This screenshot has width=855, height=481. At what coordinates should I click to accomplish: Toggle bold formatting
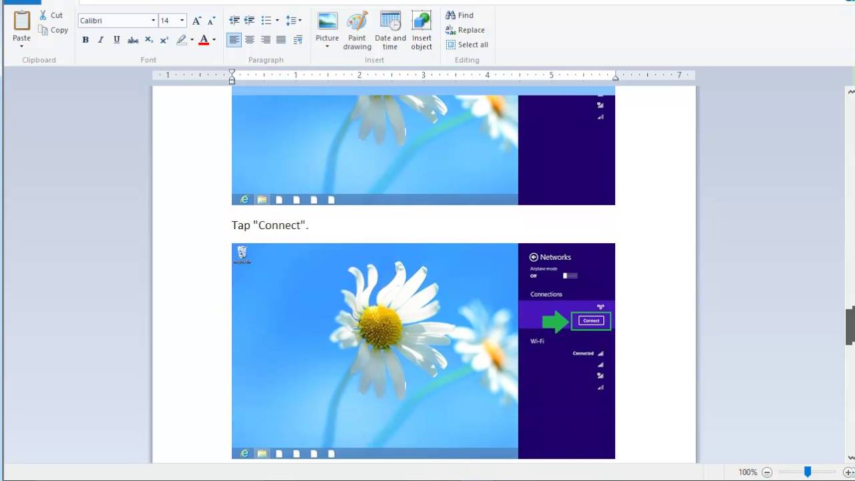pos(85,40)
